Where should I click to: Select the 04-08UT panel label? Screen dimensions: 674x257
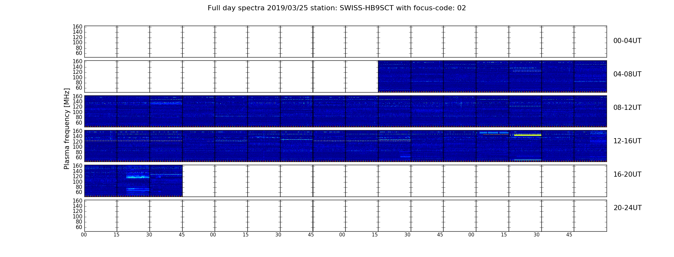(627, 74)
